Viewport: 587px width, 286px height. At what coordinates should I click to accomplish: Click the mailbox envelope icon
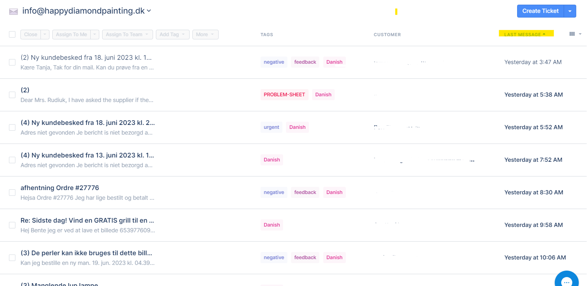(13, 11)
